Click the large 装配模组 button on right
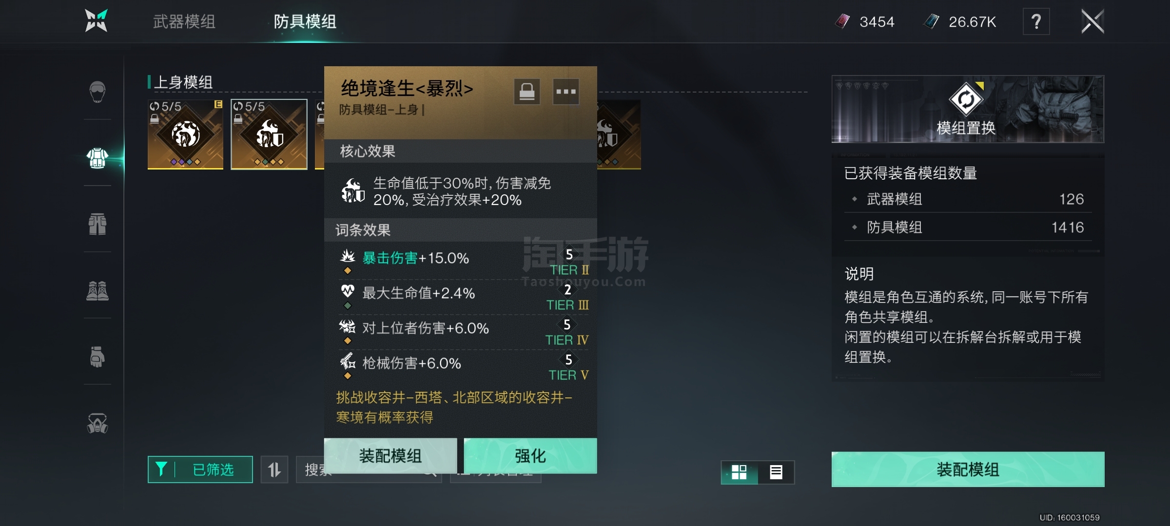Screen dimensions: 1170x526 tap(968, 470)
